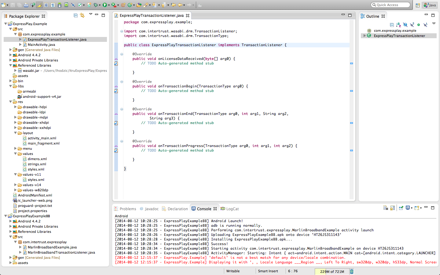
Task: Expand the drawable-hdpi folder
Action: click(16, 107)
